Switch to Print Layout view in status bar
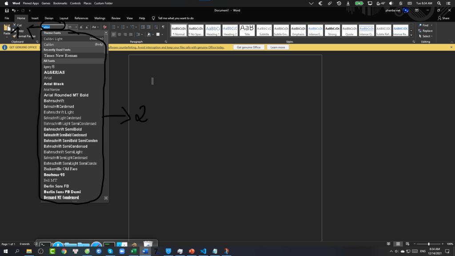The width and height of the screenshot is (455, 256). coord(398,244)
